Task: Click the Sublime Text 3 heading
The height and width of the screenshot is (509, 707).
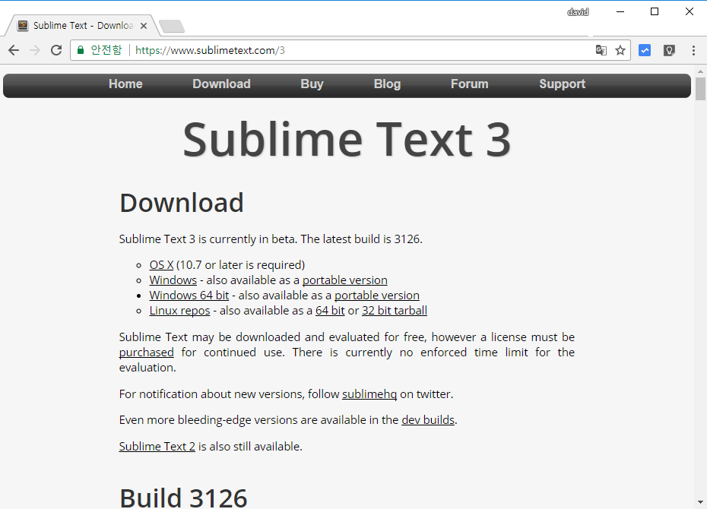Action: click(347, 140)
